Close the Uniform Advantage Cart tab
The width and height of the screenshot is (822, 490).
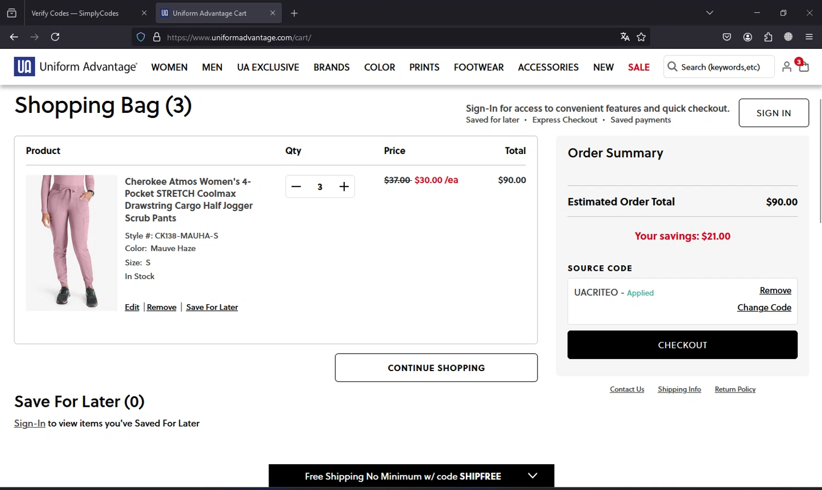(x=272, y=13)
